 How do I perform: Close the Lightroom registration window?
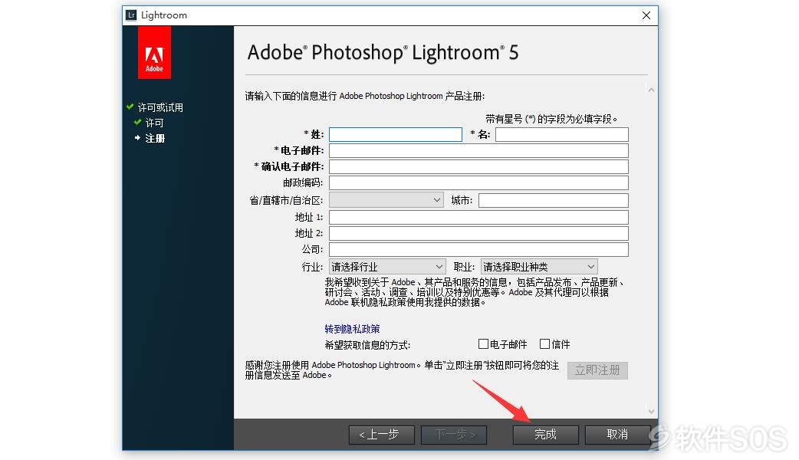(x=646, y=15)
